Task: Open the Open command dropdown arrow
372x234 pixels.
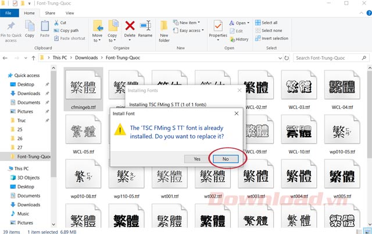Action: [248, 23]
